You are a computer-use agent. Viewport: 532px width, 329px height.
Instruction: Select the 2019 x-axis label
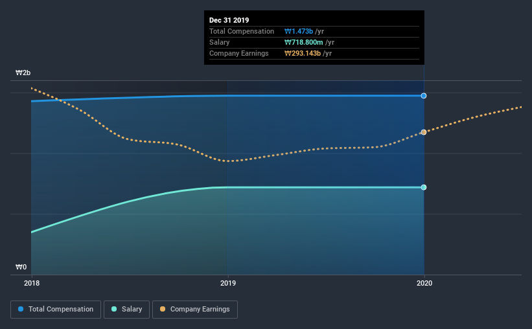(x=228, y=283)
